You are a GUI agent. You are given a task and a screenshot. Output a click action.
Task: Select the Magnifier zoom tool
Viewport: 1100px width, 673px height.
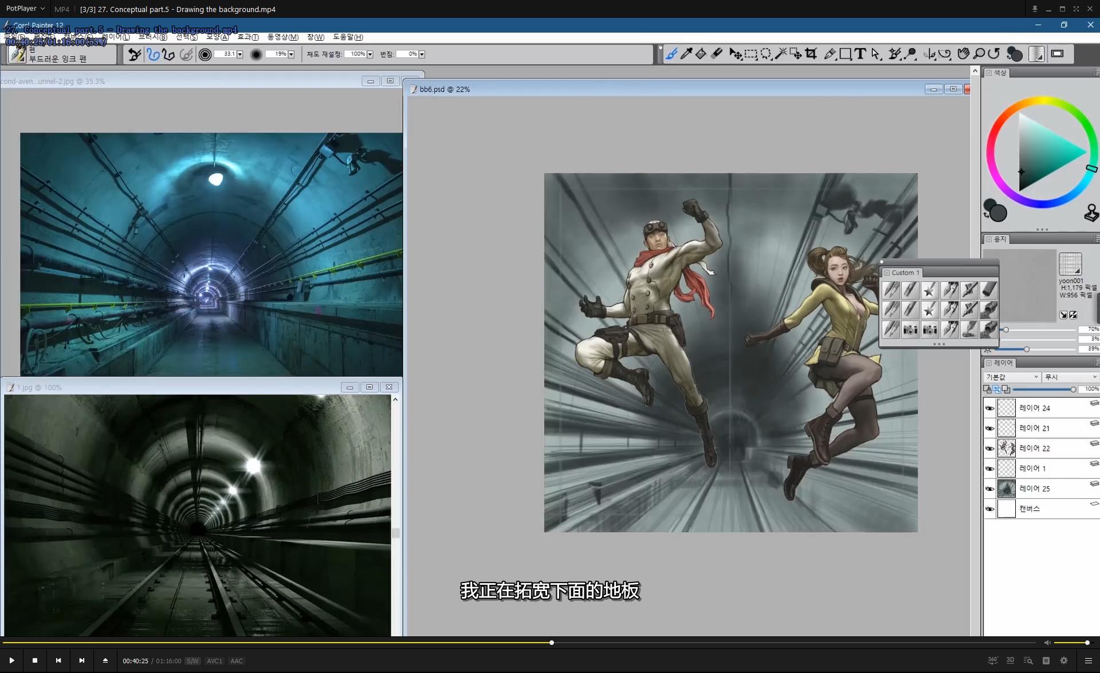(x=979, y=54)
